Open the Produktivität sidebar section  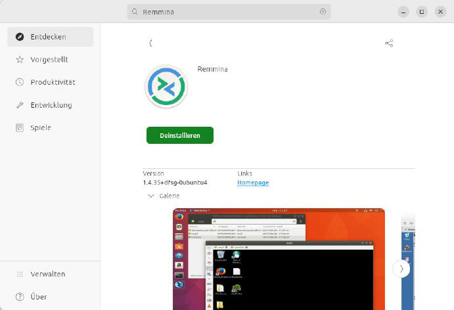51,82
